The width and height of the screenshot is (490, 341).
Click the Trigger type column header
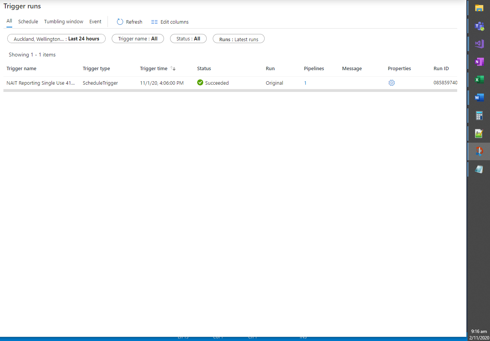pyautogui.click(x=96, y=69)
